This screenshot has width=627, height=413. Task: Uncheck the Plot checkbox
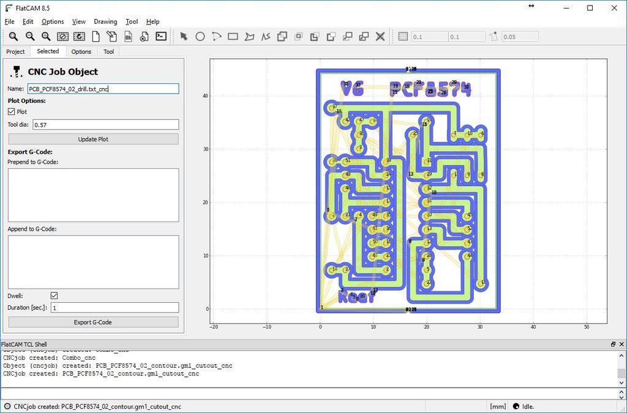click(12, 112)
